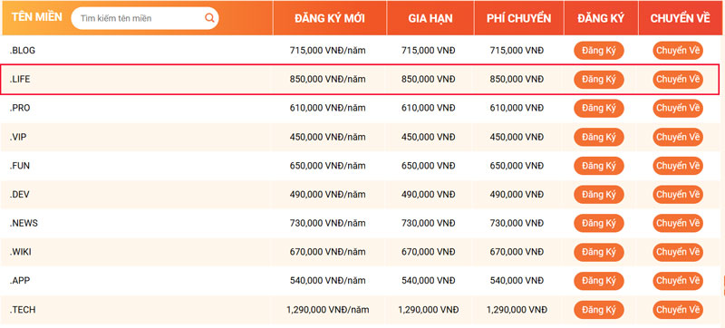The width and height of the screenshot is (725, 328).
Task: Transfer the .BLOG domain with Chuyển Về
Action: coord(678,51)
